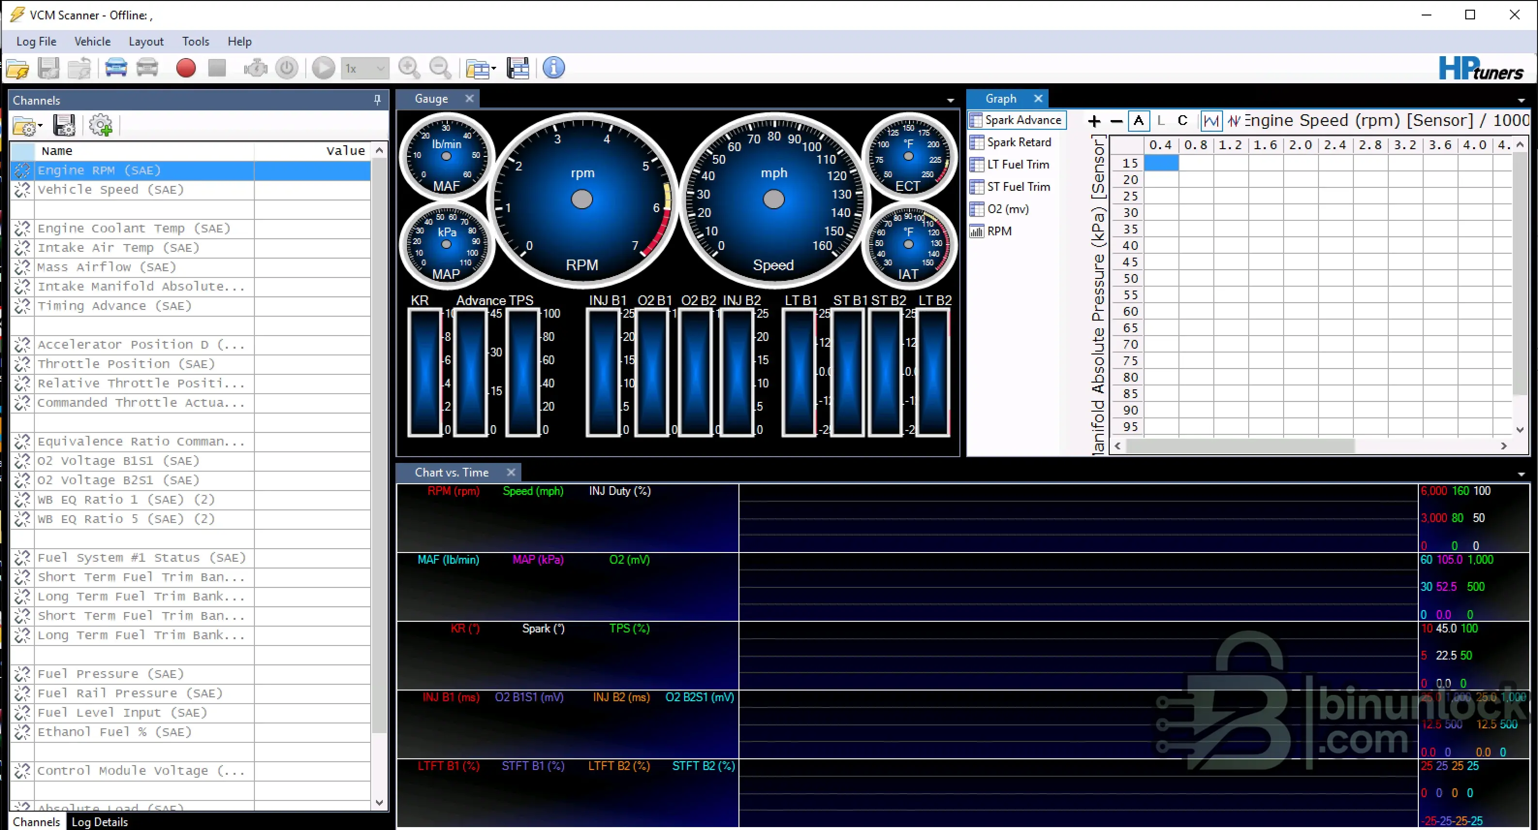This screenshot has height=830, width=1538.
Task: Click the engine diagnostics icon
Action: click(x=255, y=68)
